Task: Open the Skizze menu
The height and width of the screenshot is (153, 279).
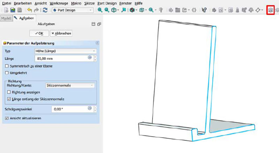Action: (x=89, y=3)
